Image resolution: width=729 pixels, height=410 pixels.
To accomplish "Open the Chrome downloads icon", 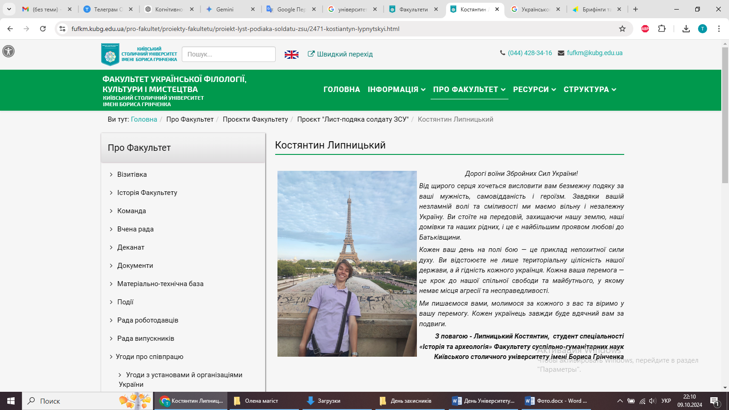I will (x=686, y=29).
